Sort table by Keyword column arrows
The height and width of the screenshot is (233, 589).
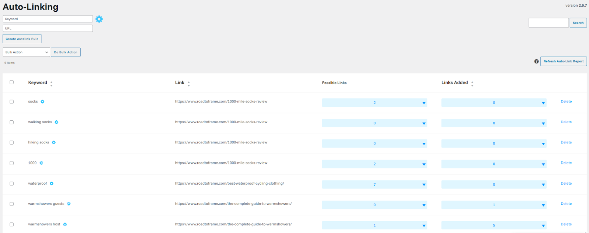52,84
